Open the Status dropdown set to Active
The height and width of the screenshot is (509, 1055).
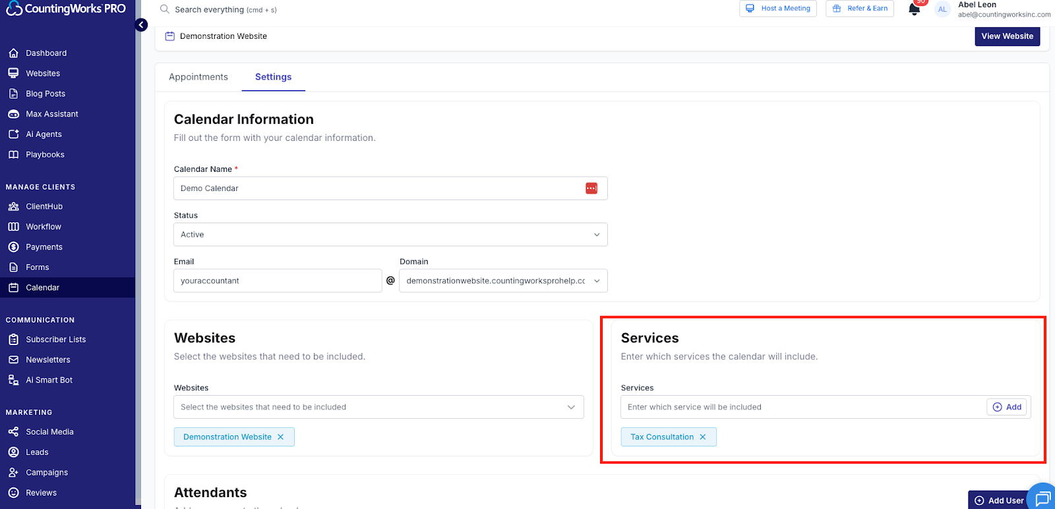click(x=390, y=234)
